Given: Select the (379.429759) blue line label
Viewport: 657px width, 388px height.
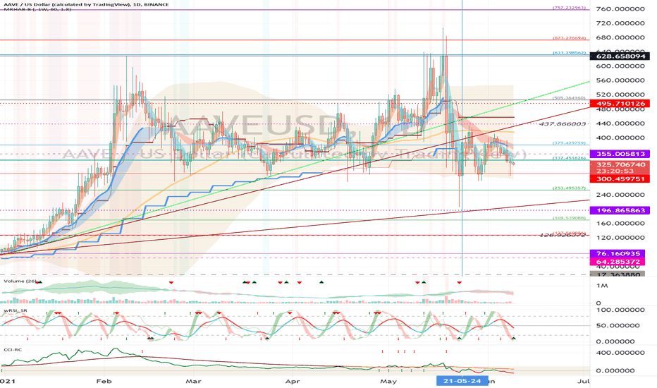Looking at the screenshot, I should (569, 143).
